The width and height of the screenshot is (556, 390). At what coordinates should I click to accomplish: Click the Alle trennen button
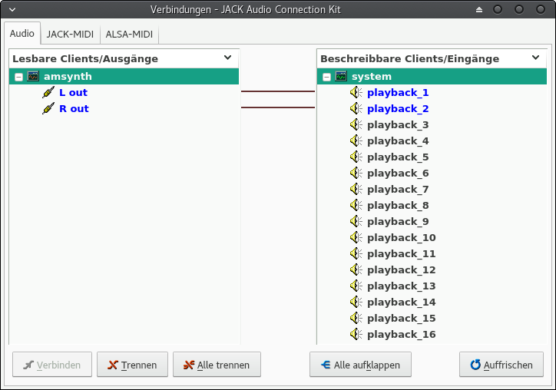tap(217, 365)
